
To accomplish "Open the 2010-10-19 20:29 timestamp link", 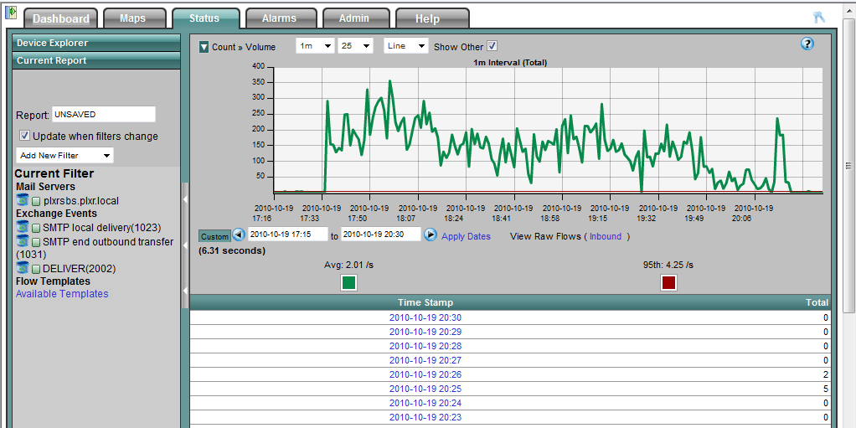I will coord(425,332).
